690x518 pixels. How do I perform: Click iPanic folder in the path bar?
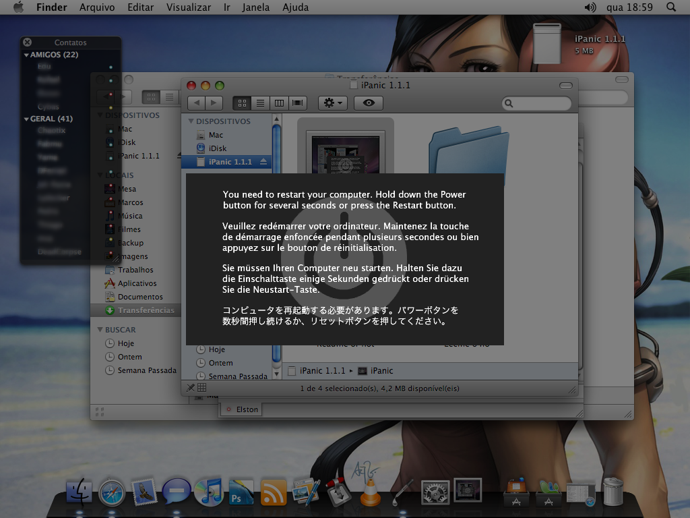(x=375, y=371)
